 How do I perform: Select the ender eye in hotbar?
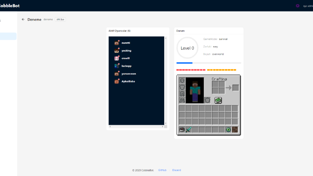[229, 130]
